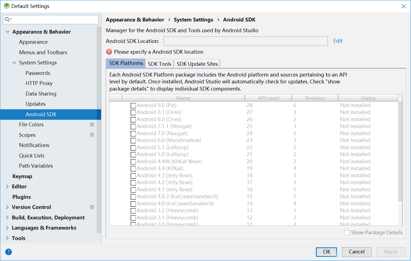The width and height of the screenshot is (411, 261).
Task: Open the Updates settings page
Action: tap(36, 104)
